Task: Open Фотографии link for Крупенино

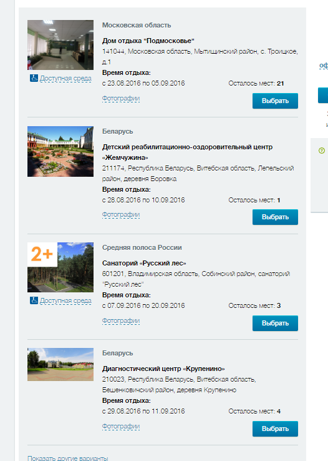Action: point(121,426)
